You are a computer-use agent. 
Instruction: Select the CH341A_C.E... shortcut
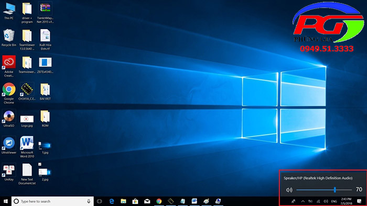coord(27,91)
